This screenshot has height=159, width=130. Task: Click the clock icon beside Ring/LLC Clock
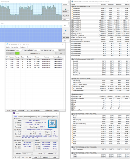(72, 34)
